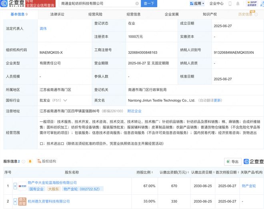The image size is (264, 209).
Task: Click the 国有企业 tag
Action: tap(36, 189)
